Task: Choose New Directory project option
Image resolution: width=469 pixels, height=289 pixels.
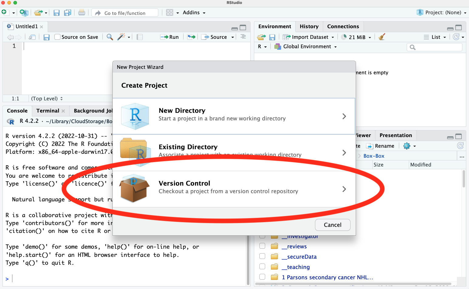Action: (x=234, y=116)
